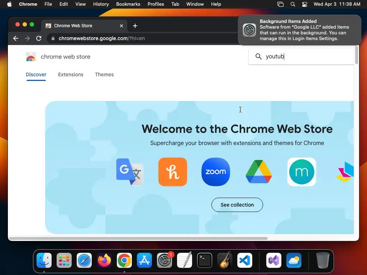Launch Finder from the dock

(x=44, y=260)
